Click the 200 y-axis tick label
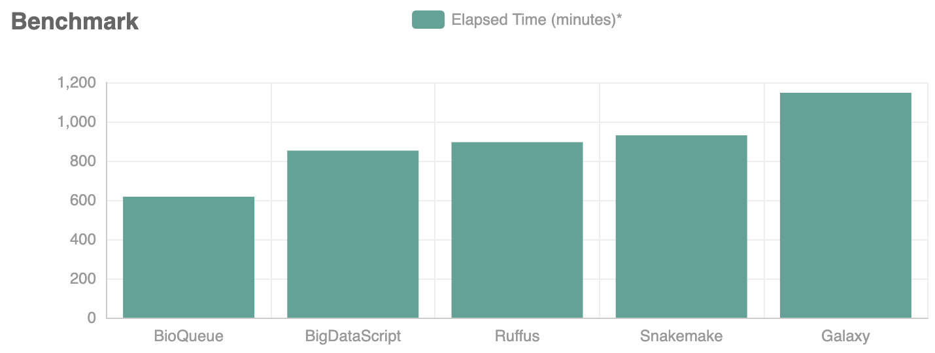 point(83,279)
